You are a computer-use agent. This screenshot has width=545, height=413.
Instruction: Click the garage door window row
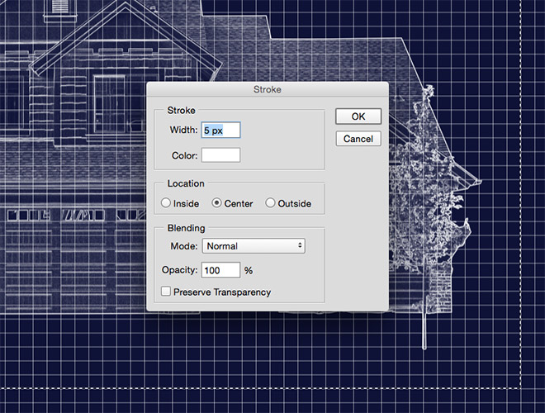coord(74,216)
